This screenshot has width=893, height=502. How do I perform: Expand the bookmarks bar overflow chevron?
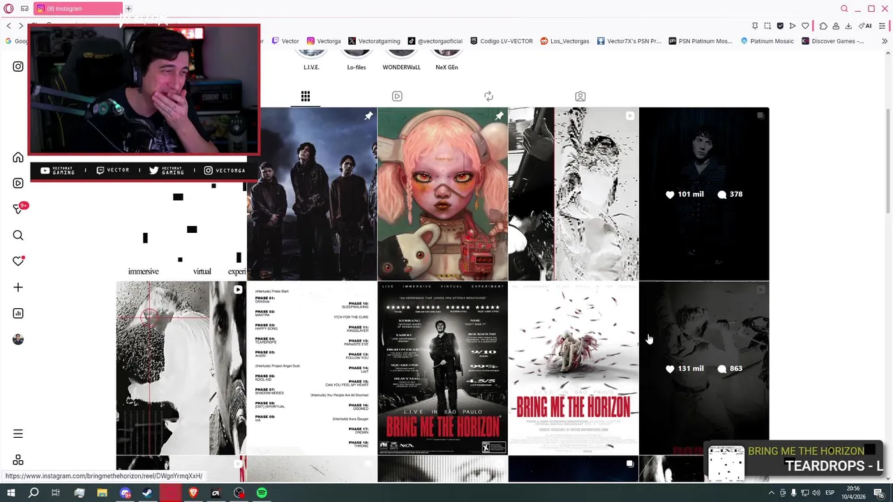(884, 41)
